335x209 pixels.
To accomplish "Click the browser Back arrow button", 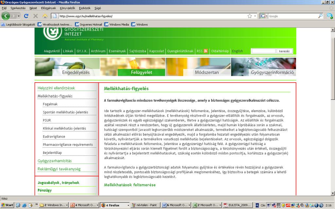I will (x=6, y=16).
